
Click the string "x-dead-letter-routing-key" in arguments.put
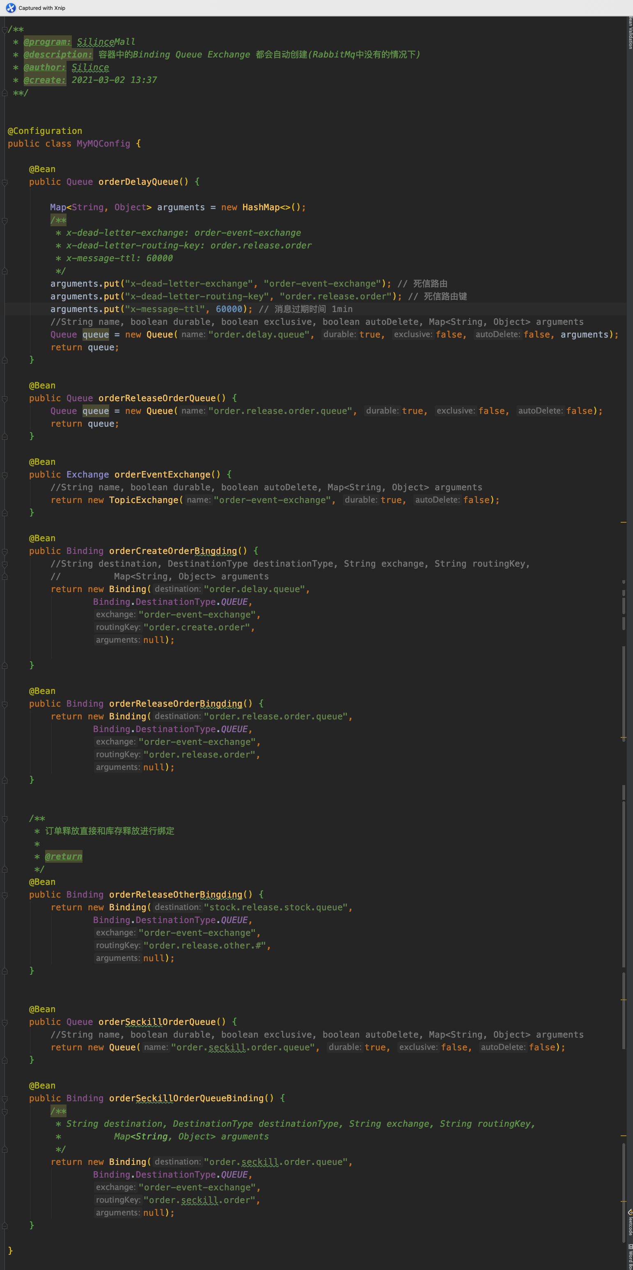197,296
